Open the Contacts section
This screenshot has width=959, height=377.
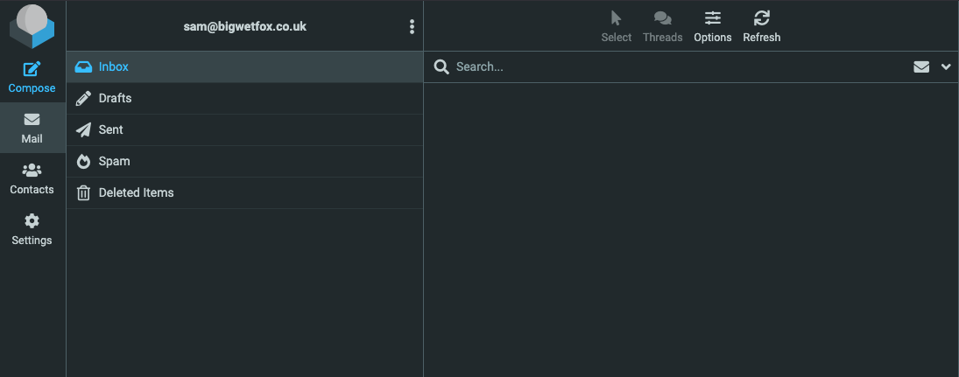[32, 178]
